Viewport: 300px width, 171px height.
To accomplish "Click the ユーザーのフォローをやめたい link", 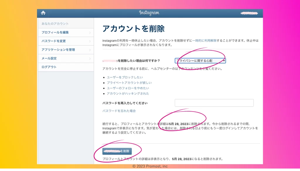I will coord(128,88).
